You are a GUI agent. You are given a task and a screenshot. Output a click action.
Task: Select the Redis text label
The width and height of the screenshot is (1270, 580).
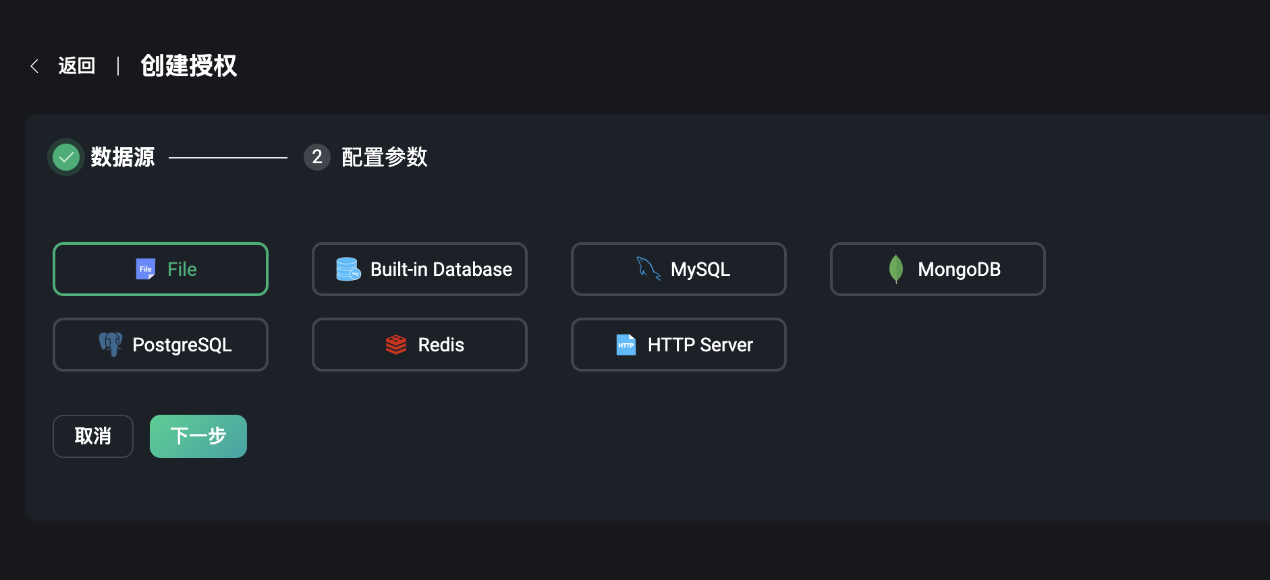[x=441, y=345]
